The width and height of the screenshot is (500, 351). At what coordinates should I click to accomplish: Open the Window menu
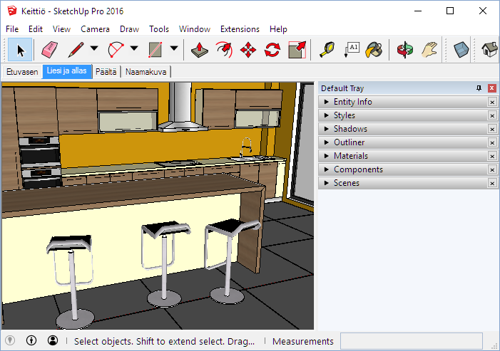point(195,29)
